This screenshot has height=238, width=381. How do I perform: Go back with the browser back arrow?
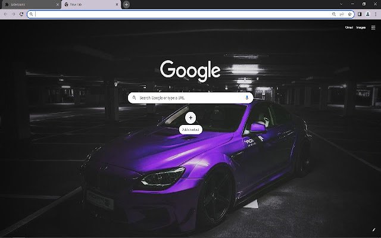pos(5,14)
